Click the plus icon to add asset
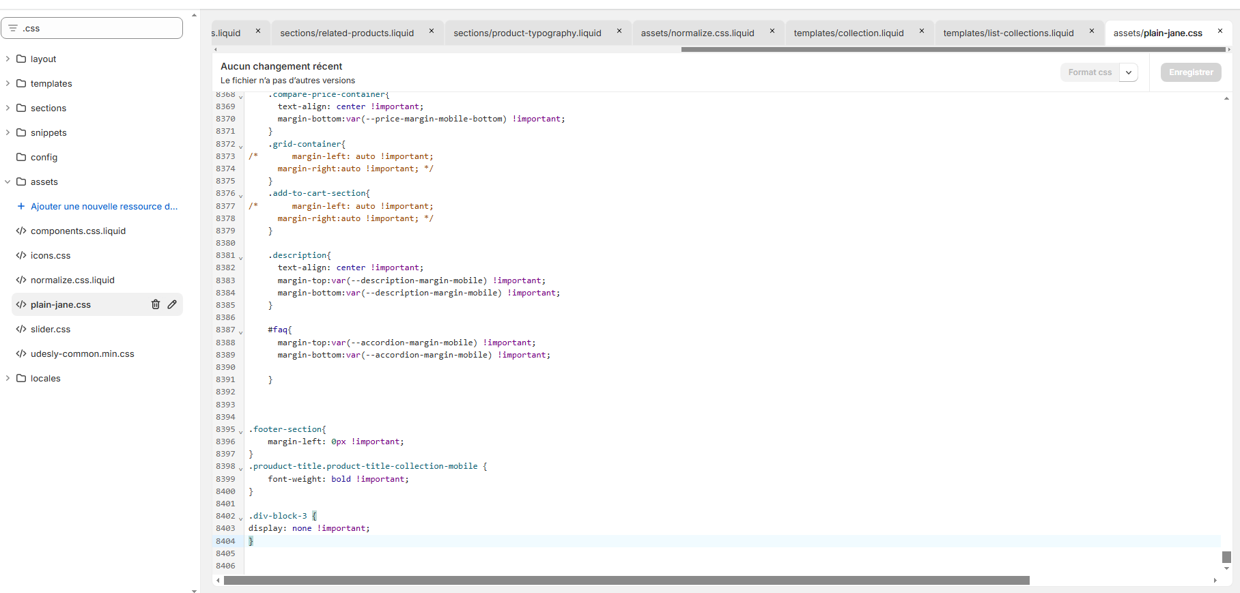This screenshot has height=593, width=1240. (x=21, y=206)
